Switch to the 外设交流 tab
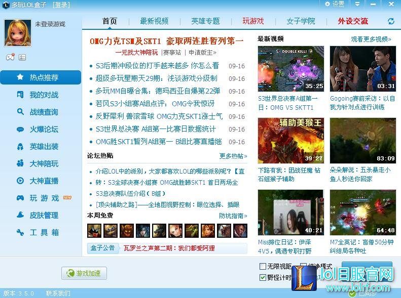This screenshot has width=401, height=298. [353, 21]
